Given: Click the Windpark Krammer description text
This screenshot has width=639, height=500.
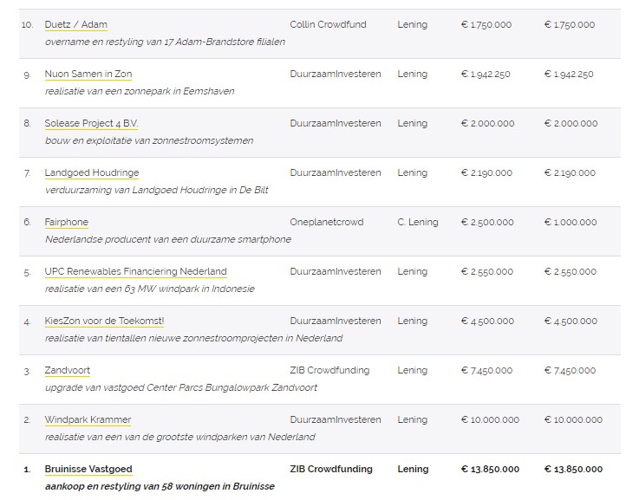Looking at the screenshot, I should (180, 437).
